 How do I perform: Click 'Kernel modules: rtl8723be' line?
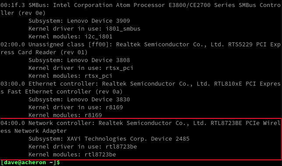(72, 155)
